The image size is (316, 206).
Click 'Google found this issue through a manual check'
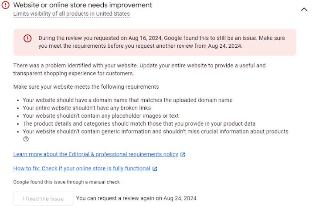67,182
